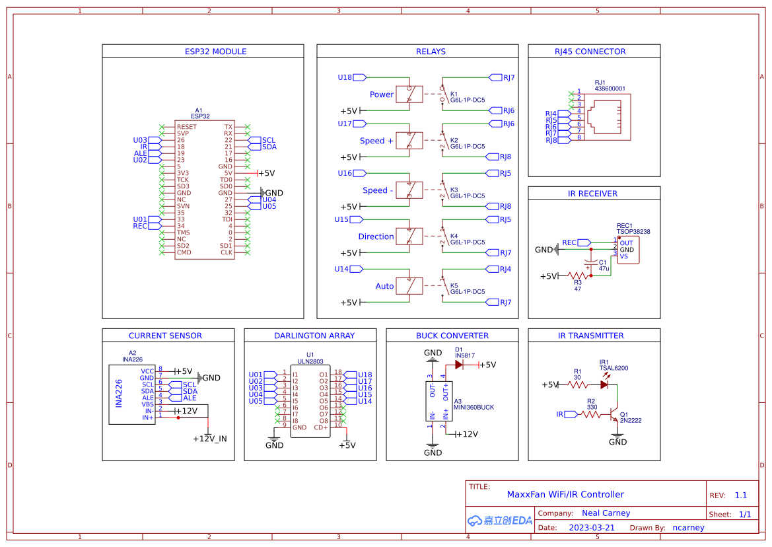Screen dimensions: 772x547
Task: Click the 嘉立创EDA logo in title block
Action: point(499,521)
